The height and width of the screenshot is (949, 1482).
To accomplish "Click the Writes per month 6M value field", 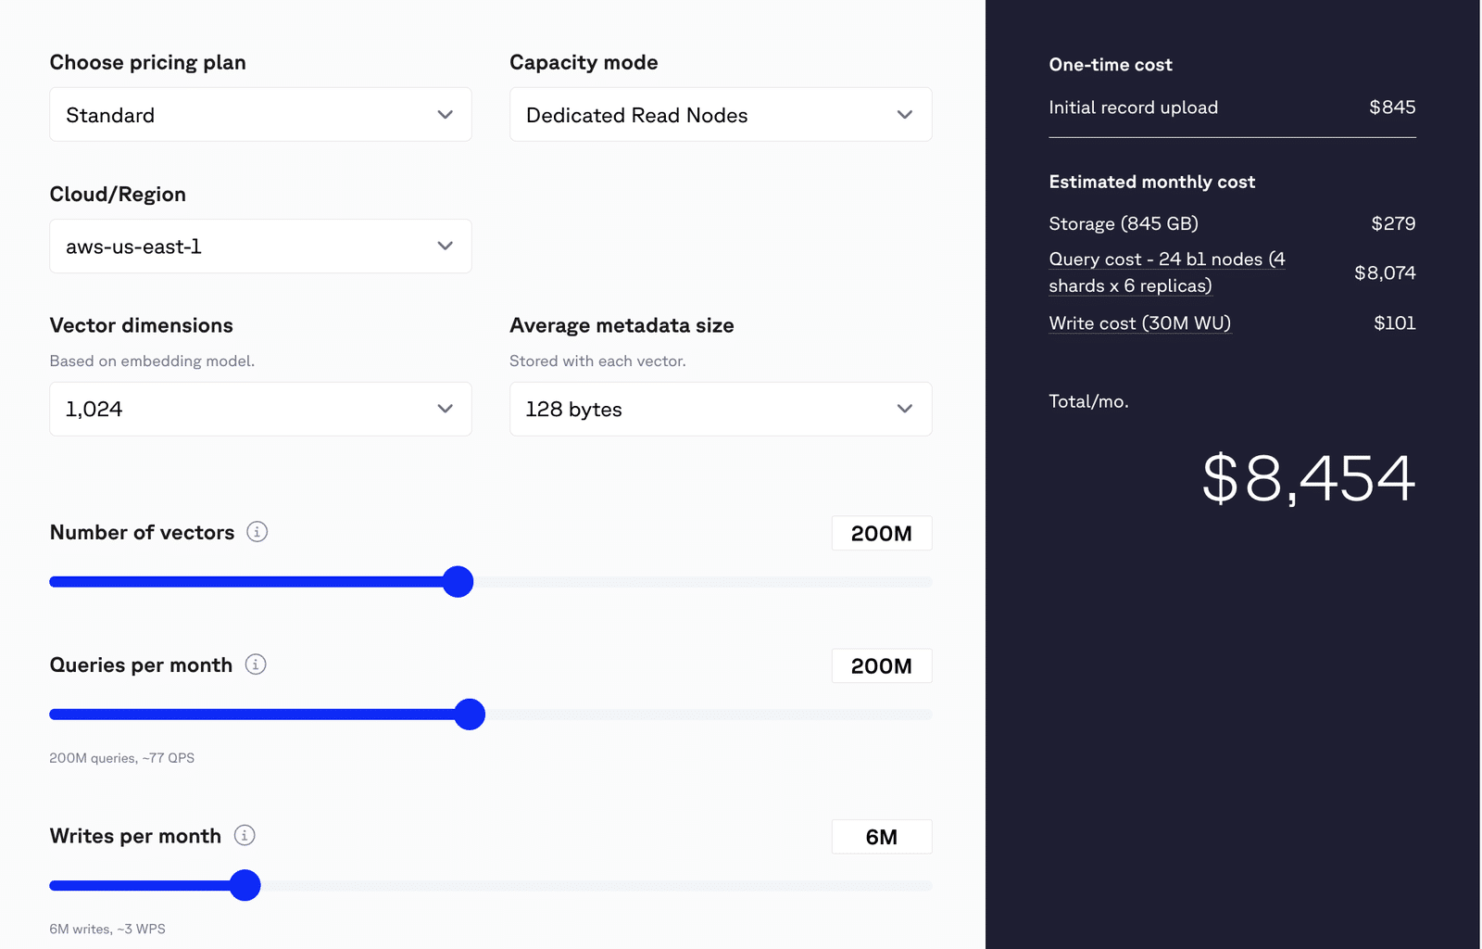I will tap(881, 837).
